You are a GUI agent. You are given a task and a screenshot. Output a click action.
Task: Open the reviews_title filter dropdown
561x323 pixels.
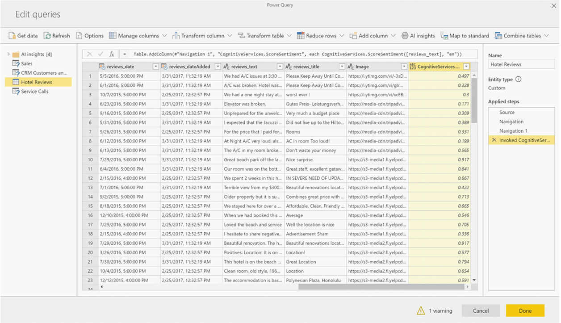[342, 67]
